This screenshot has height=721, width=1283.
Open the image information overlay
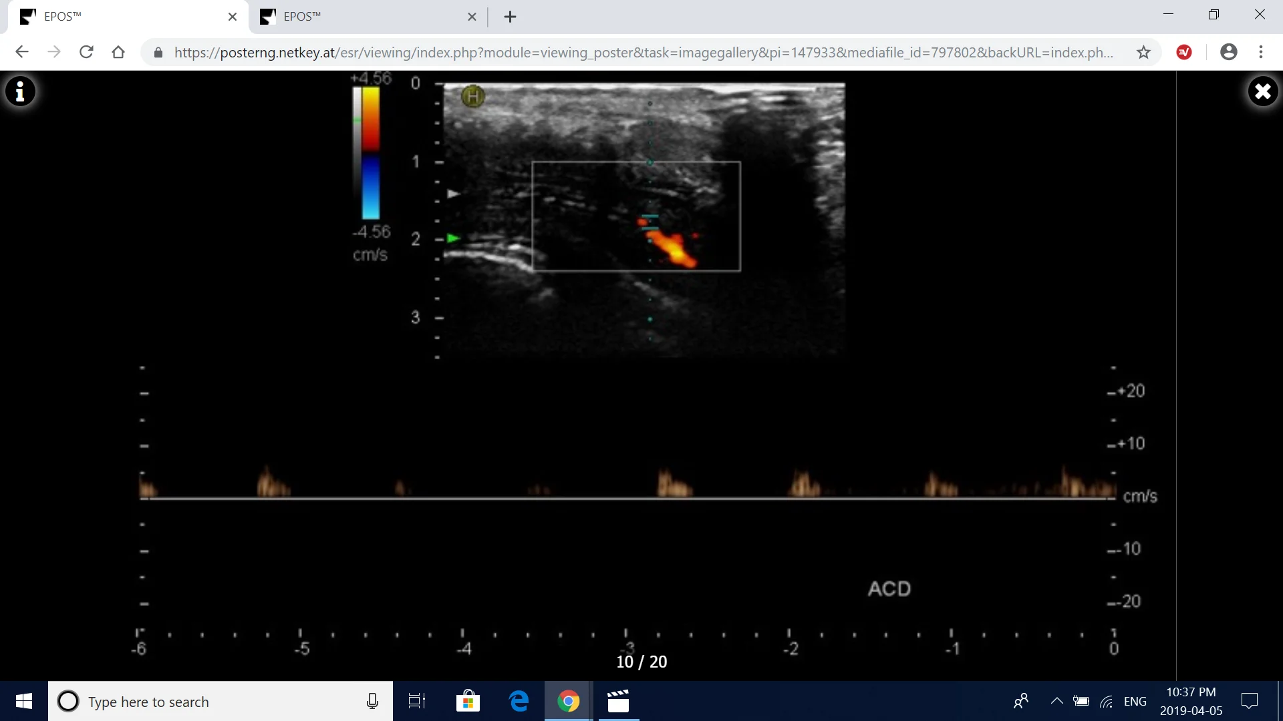(x=21, y=91)
